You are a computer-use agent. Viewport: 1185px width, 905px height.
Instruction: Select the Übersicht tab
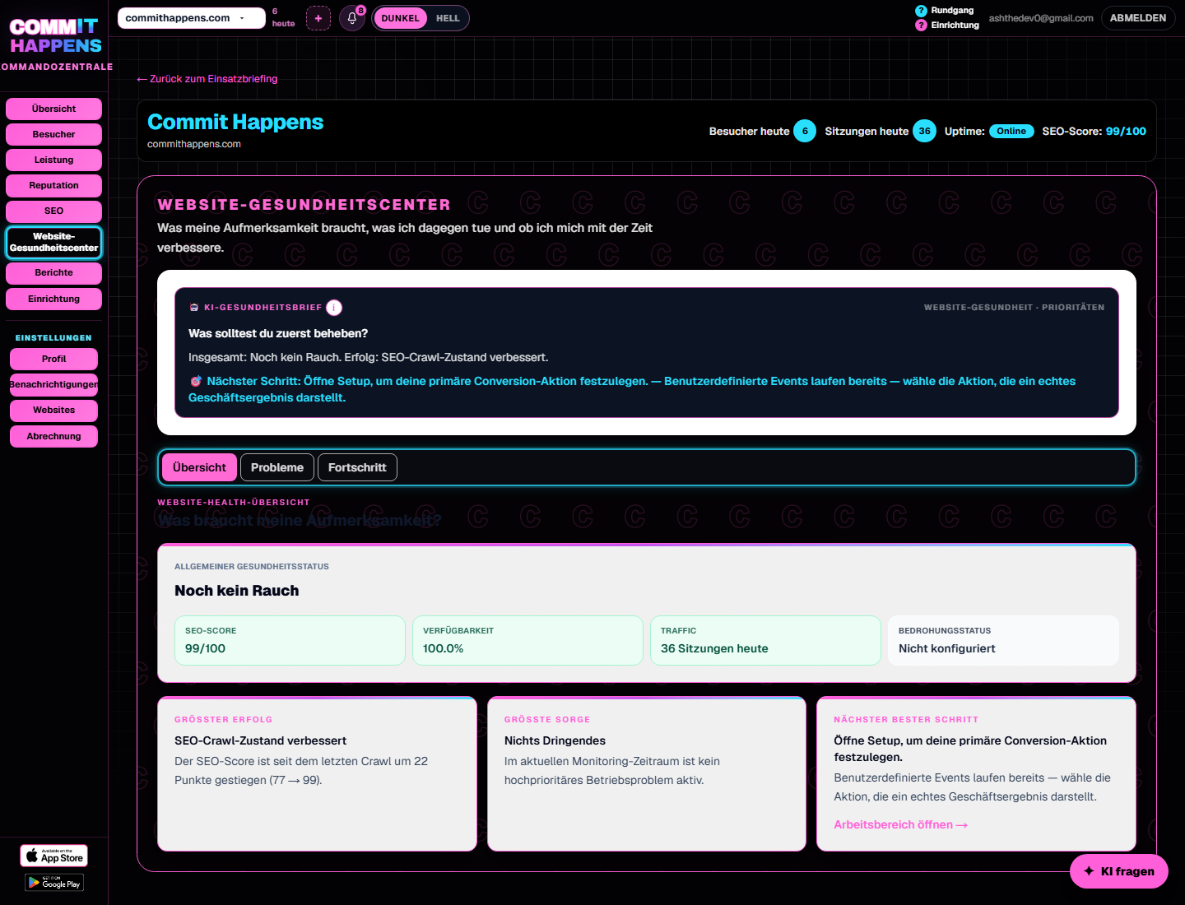[199, 467]
